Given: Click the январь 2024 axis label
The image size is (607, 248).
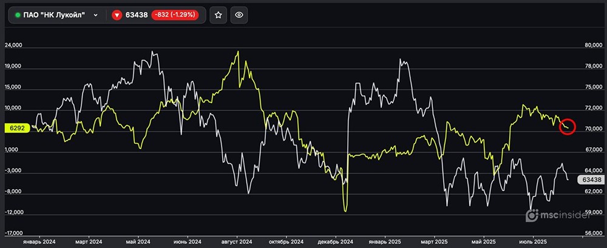Looking at the screenshot, I should pyautogui.click(x=39, y=241).
